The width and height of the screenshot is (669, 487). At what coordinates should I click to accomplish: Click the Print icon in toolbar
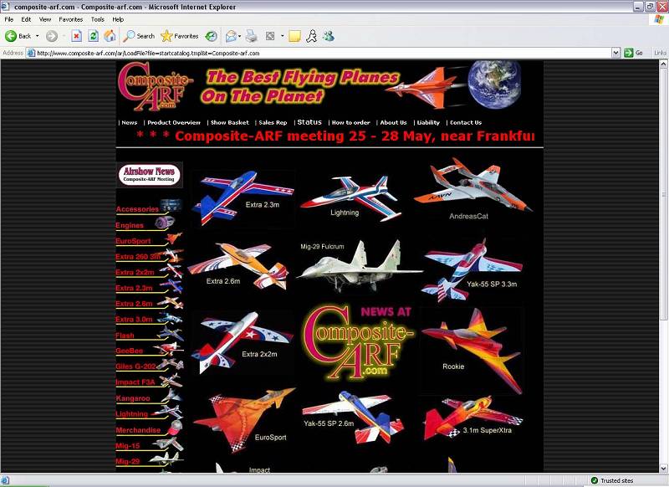[251, 36]
